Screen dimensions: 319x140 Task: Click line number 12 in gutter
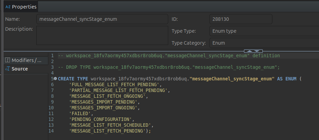51,119
